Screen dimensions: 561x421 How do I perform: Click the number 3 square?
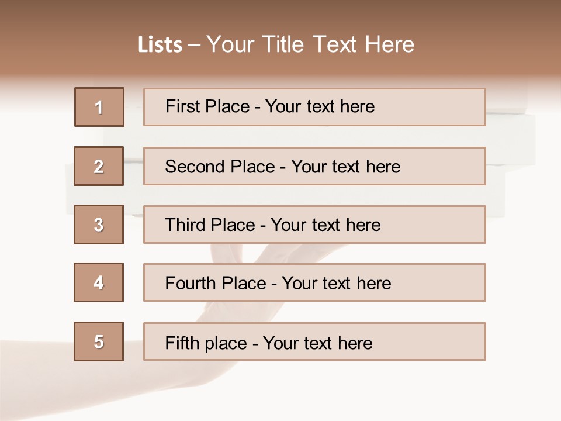[99, 225]
